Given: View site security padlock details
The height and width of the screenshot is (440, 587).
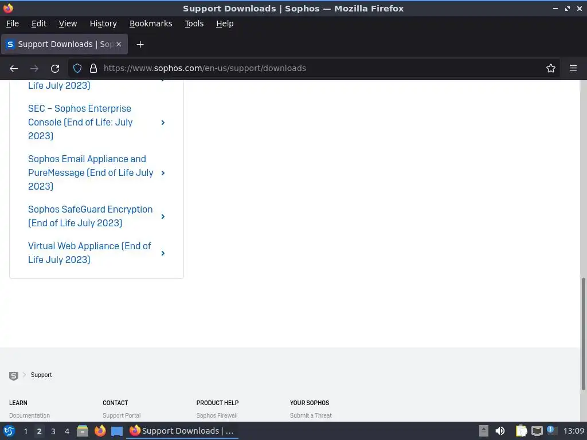Looking at the screenshot, I should click(x=93, y=68).
